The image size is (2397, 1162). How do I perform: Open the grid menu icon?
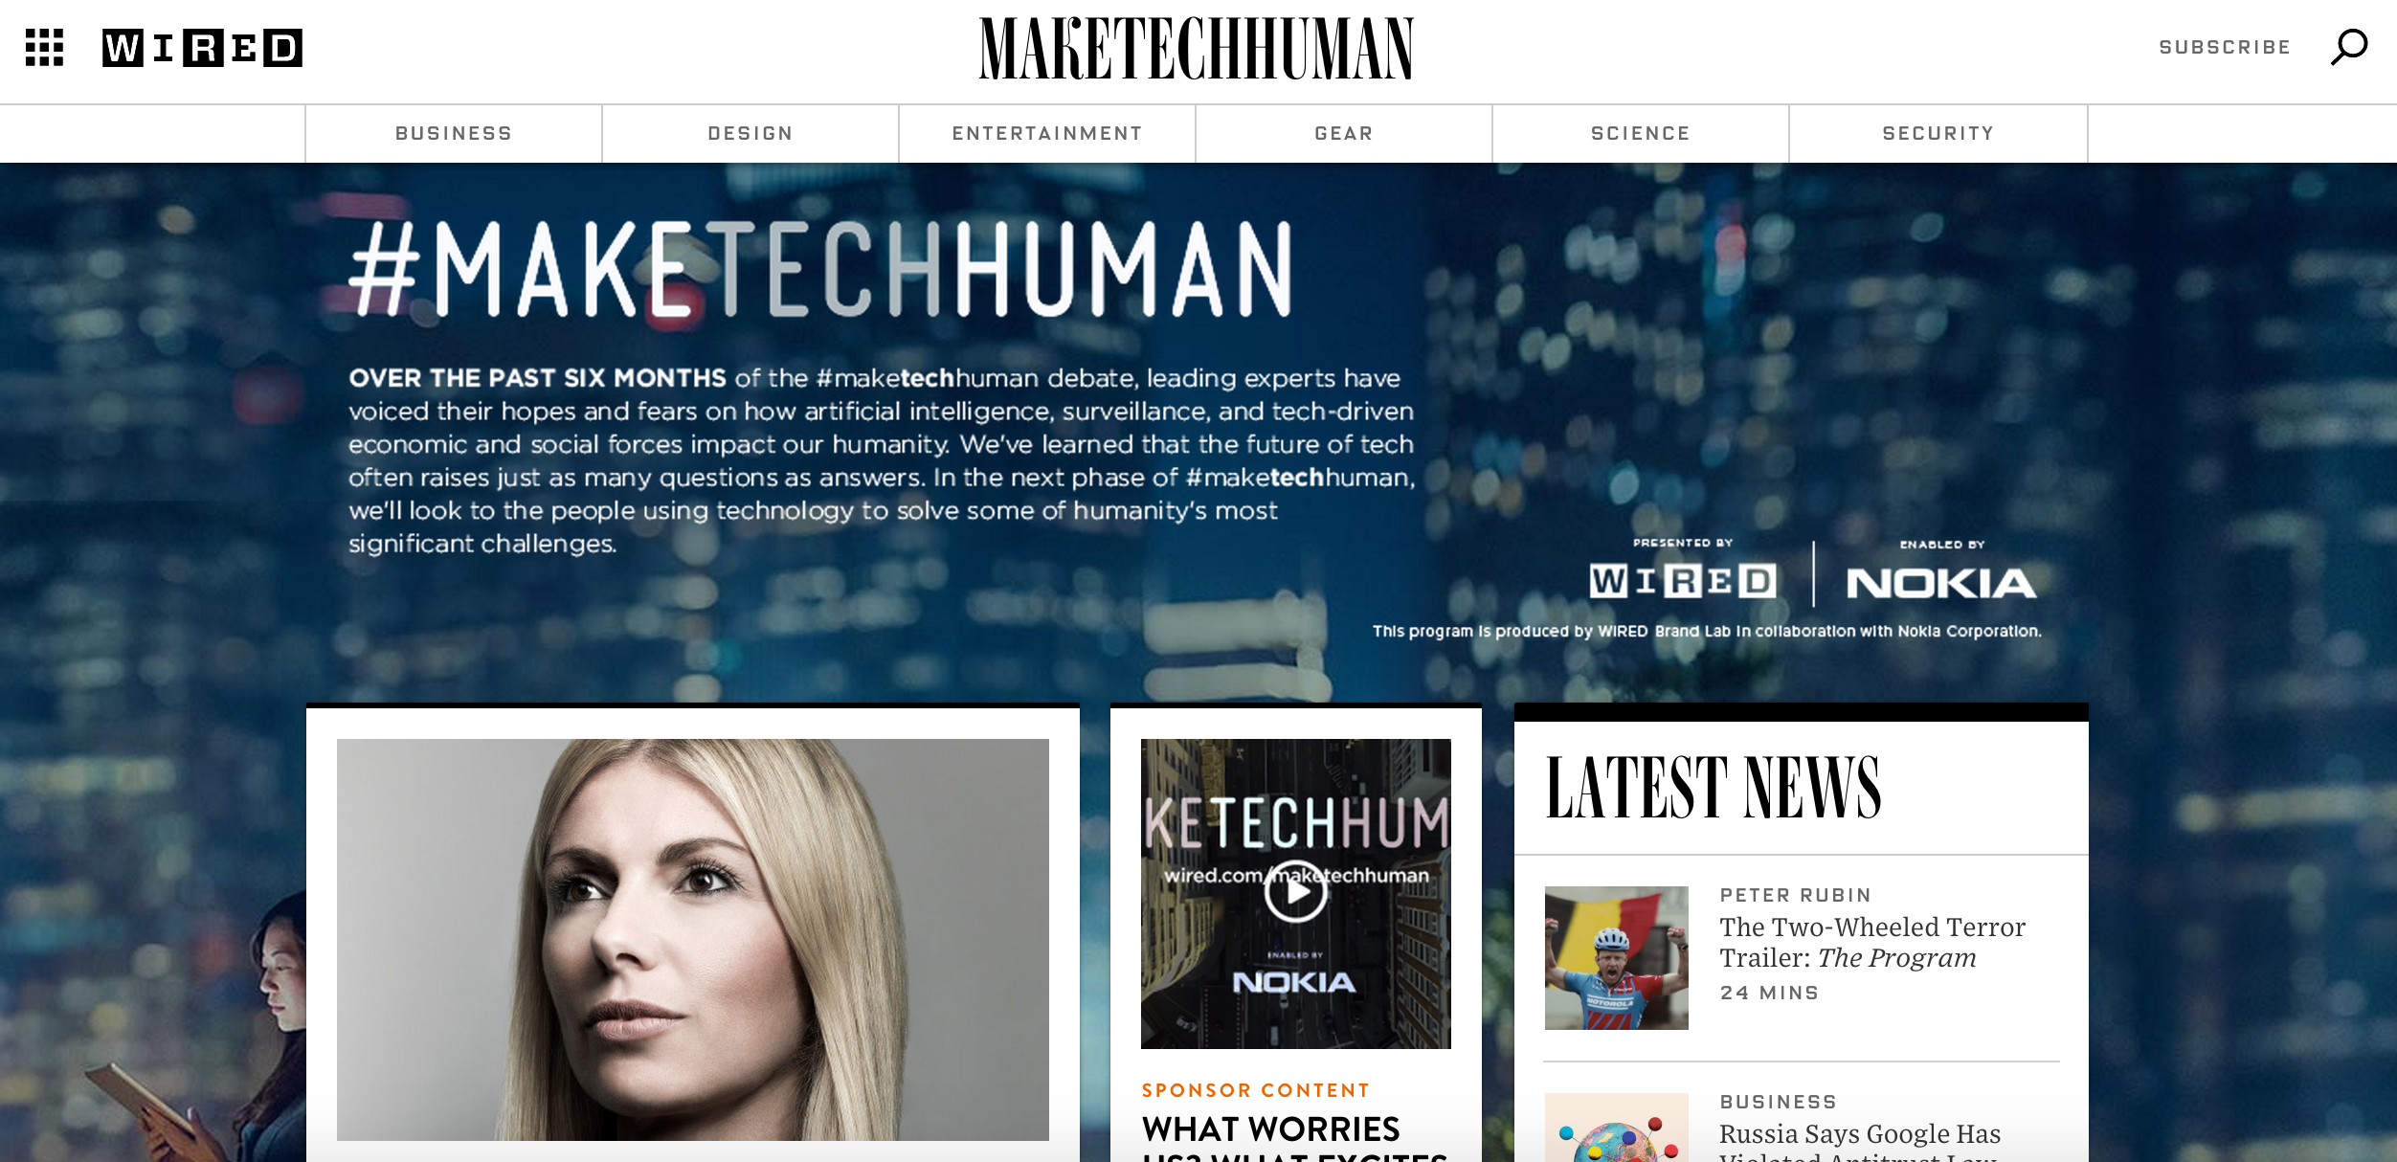point(44,48)
